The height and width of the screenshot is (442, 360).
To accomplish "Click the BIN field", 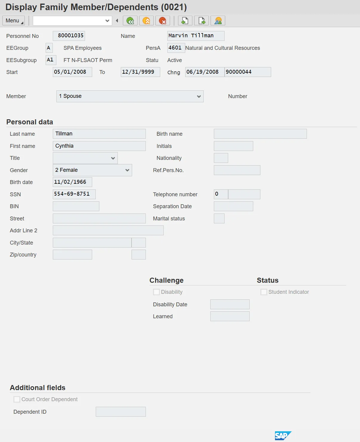I will coord(76,206).
